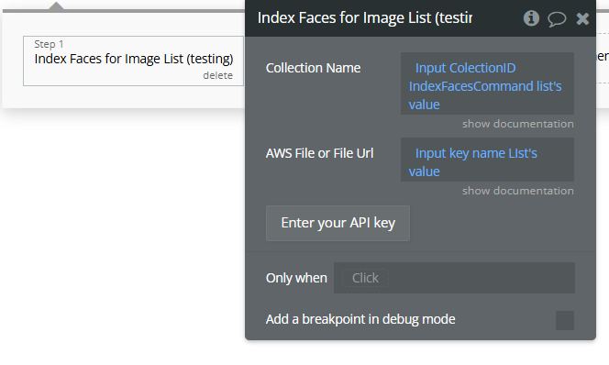Image resolution: width=609 pixels, height=365 pixels.
Task: Click the Only when condition field
Action: coord(454,278)
